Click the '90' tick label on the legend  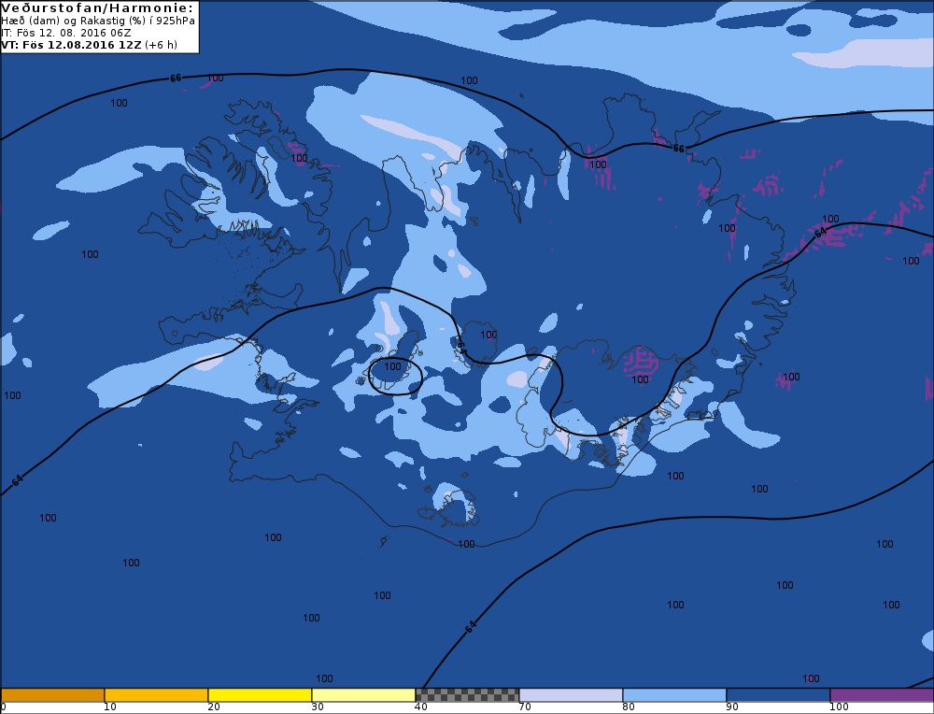732,707
